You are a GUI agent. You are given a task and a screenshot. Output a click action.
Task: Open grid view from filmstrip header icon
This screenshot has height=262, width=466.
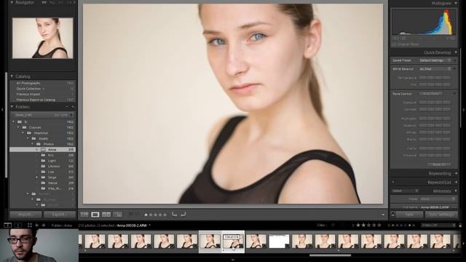(30, 226)
